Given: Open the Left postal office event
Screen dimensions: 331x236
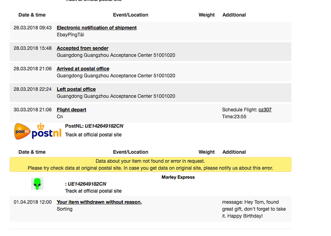Looking at the screenshot, I should pyautogui.click(x=76, y=89).
